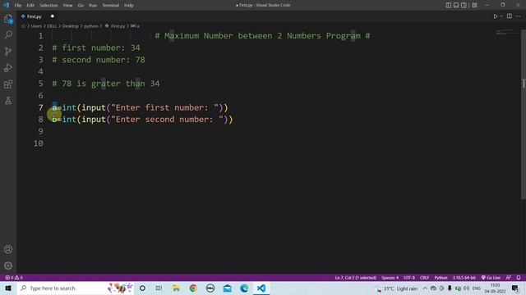The height and width of the screenshot is (295, 526).
Task: Toggle the secondary side bar layout icon
Action: (x=464, y=5)
